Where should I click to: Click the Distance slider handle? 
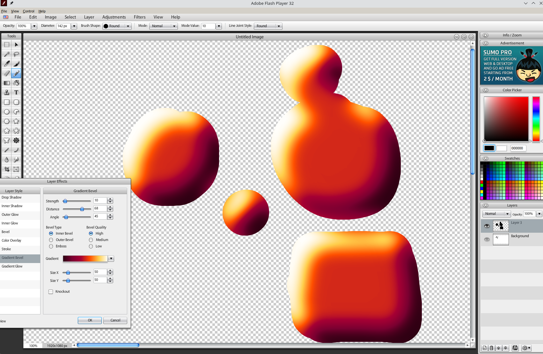(x=82, y=209)
